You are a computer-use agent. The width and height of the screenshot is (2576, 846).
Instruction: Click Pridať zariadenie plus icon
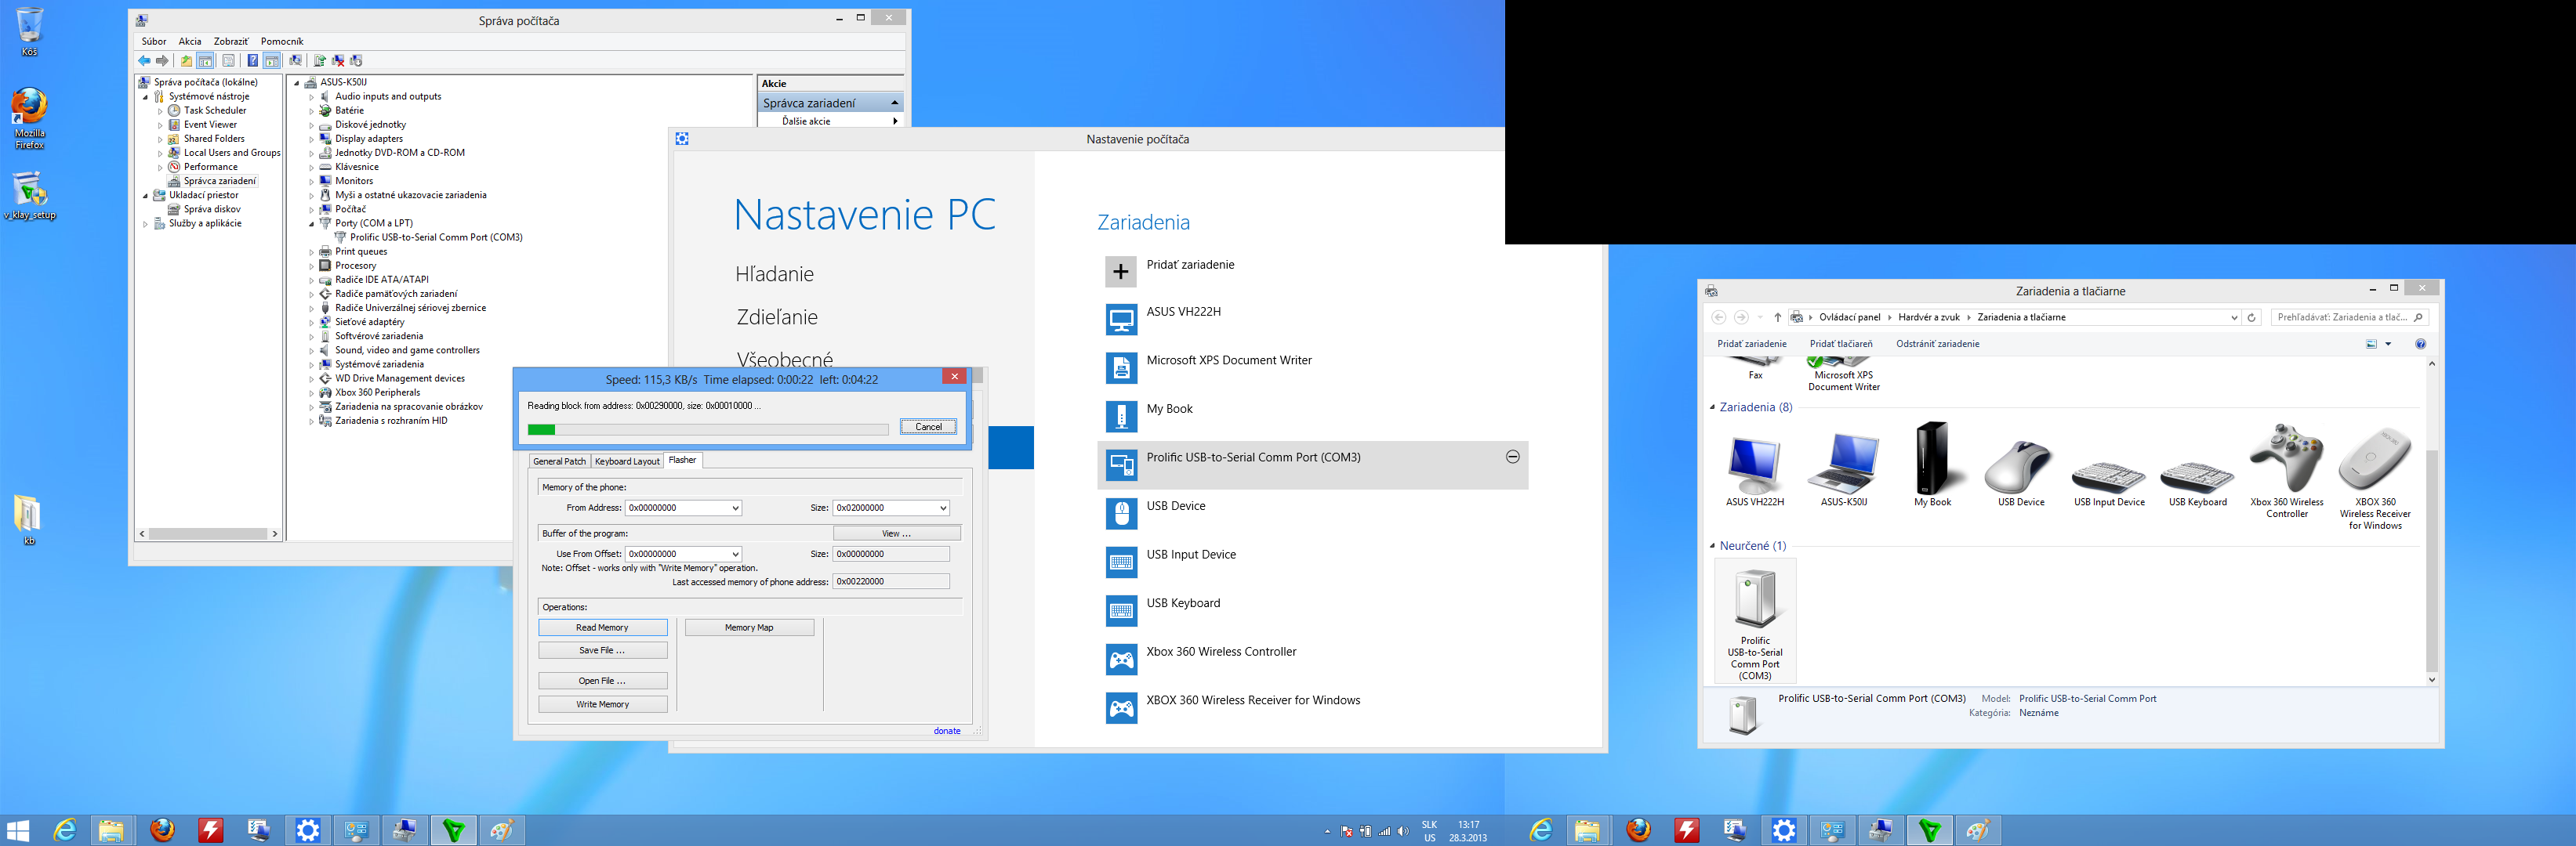[1121, 272]
